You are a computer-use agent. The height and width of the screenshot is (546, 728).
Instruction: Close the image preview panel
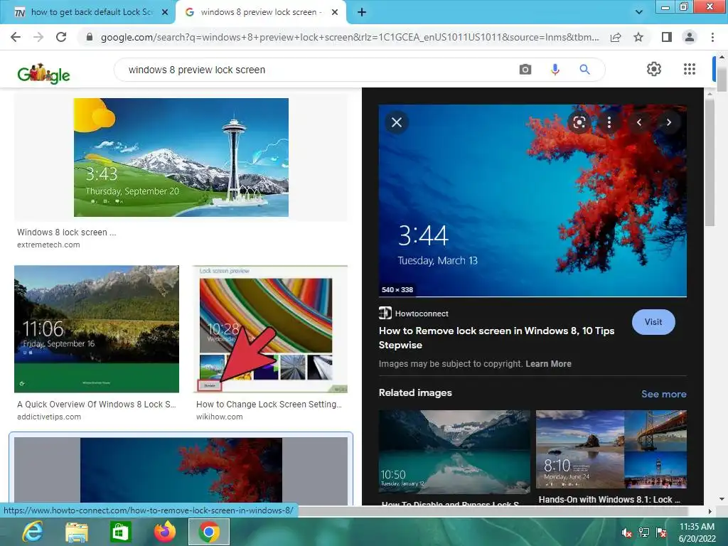point(397,122)
